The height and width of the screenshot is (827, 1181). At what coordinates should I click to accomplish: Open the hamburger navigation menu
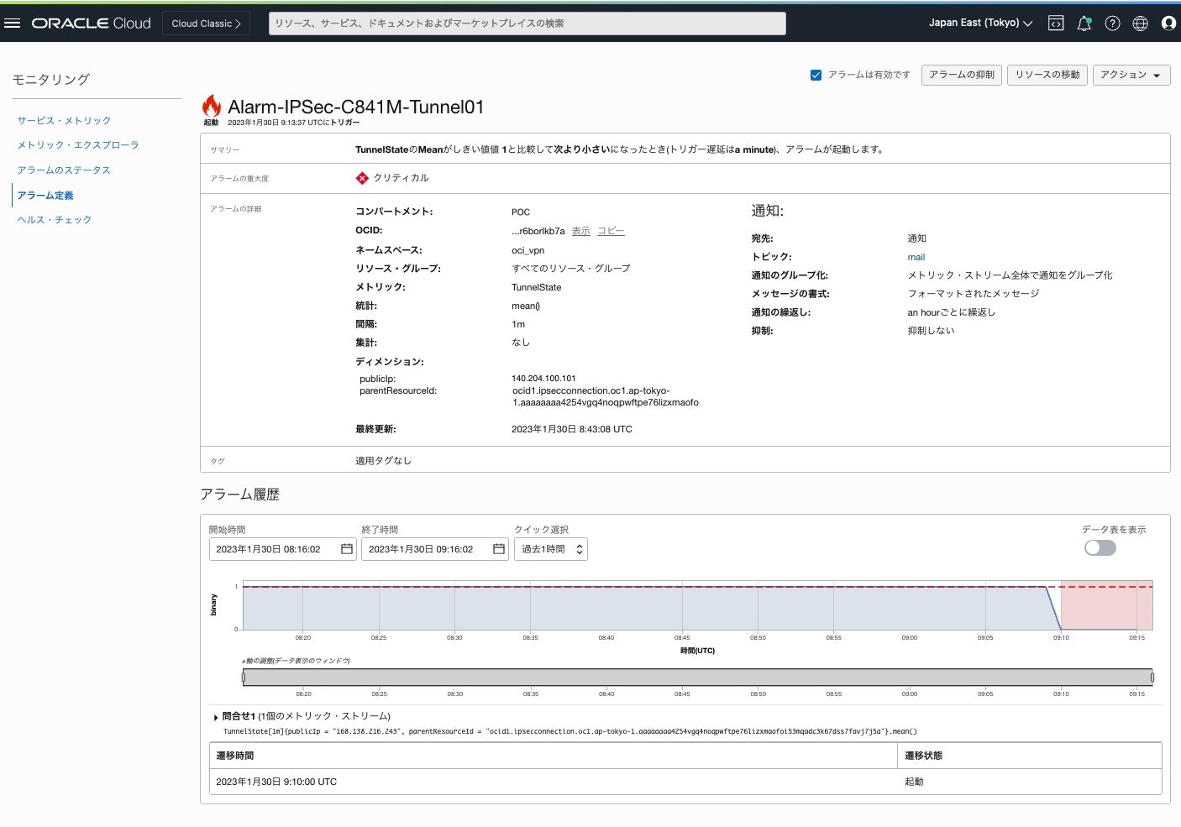pos(12,24)
